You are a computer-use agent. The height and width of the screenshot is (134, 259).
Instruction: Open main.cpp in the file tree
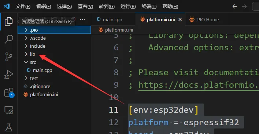tap(42, 70)
